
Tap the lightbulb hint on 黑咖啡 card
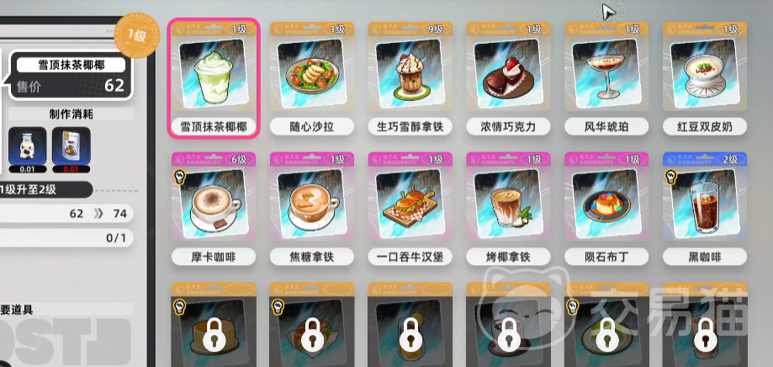coord(671,177)
